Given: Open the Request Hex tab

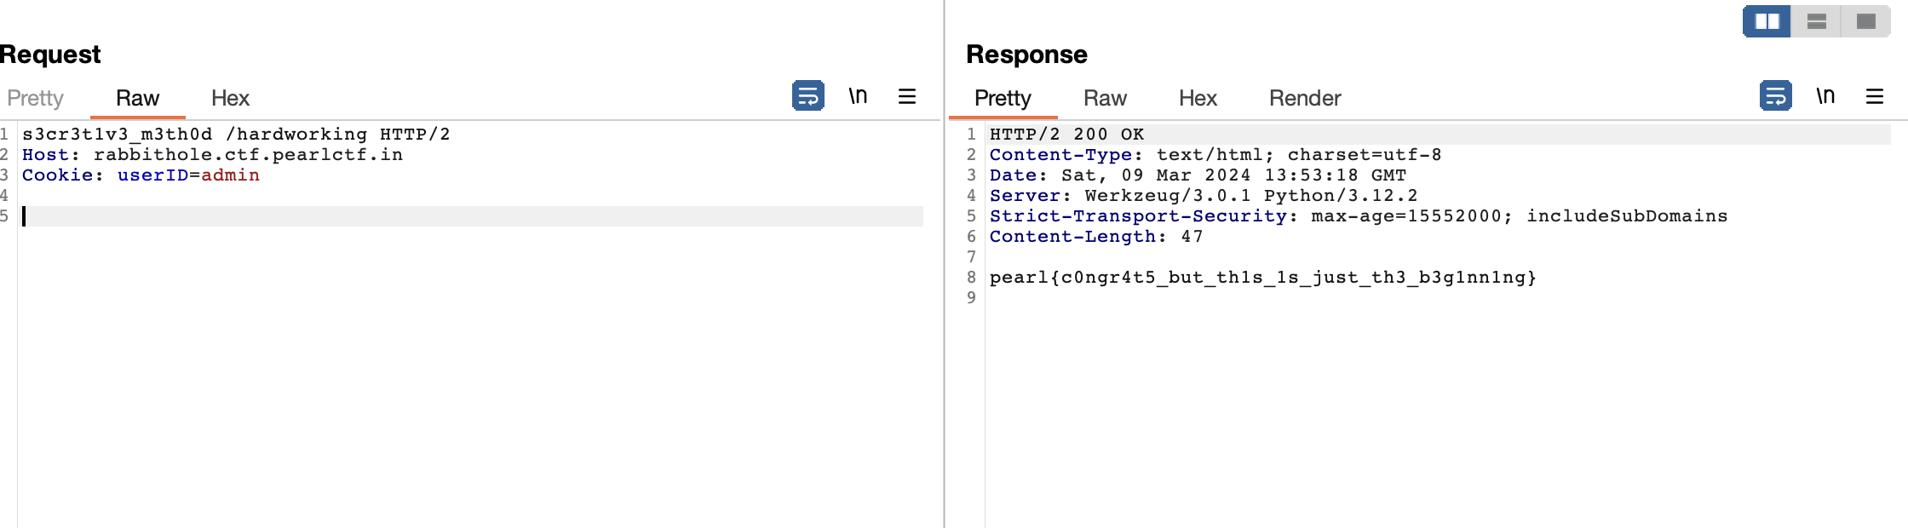Looking at the screenshot, I should tap(230, 98).
